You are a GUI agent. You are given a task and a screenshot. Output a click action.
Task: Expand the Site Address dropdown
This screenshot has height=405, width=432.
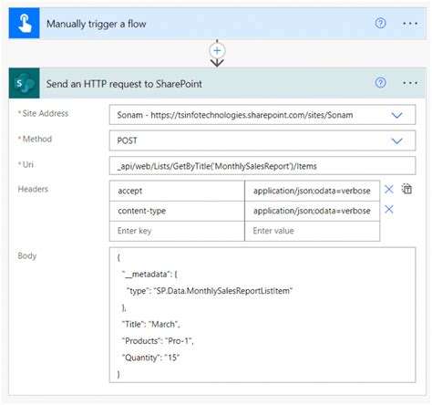(396, 115)
